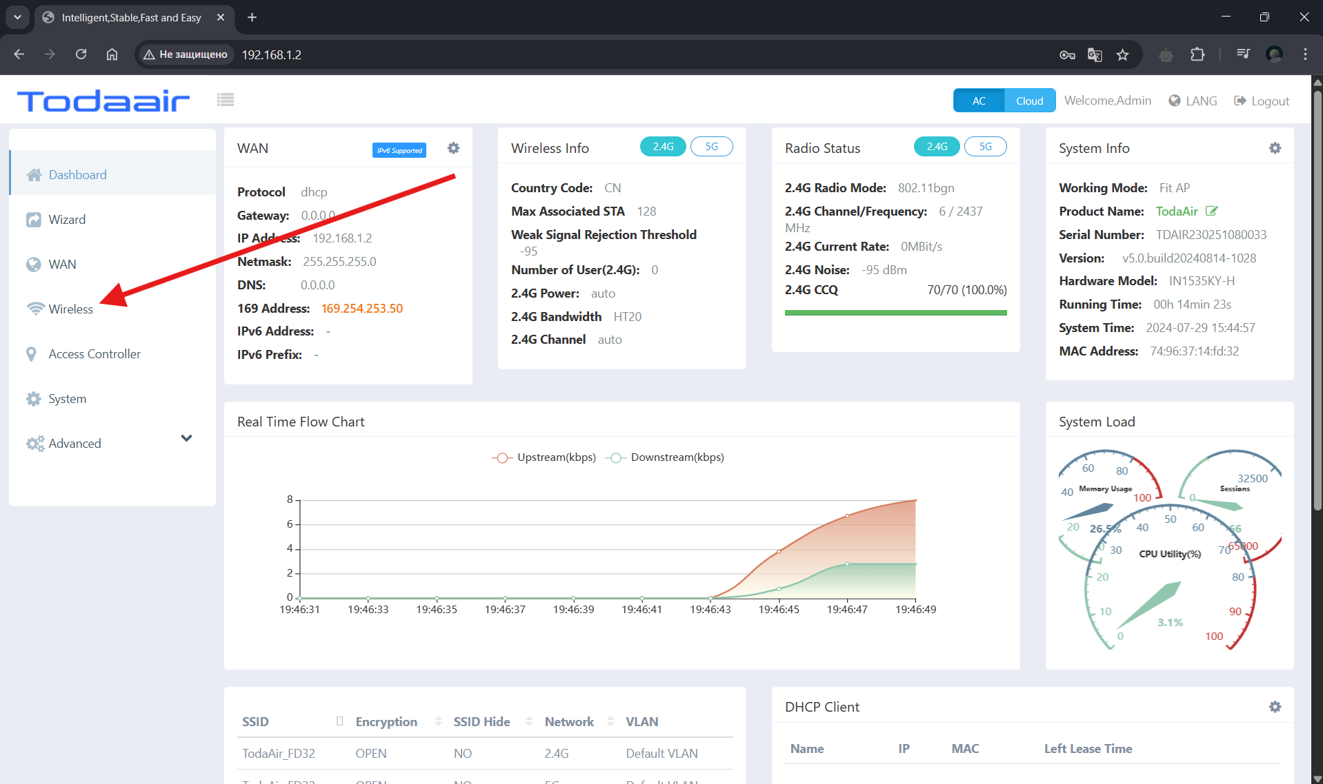Expand the Advanced menu chevron

(186, 439)
